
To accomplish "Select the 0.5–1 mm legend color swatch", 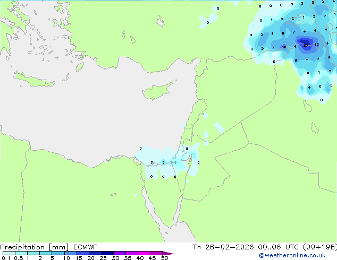I will click(21, 253).
